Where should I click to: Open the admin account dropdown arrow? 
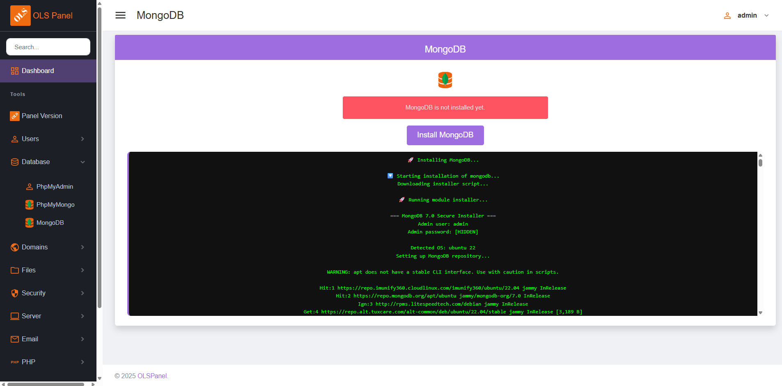[766, 16]
